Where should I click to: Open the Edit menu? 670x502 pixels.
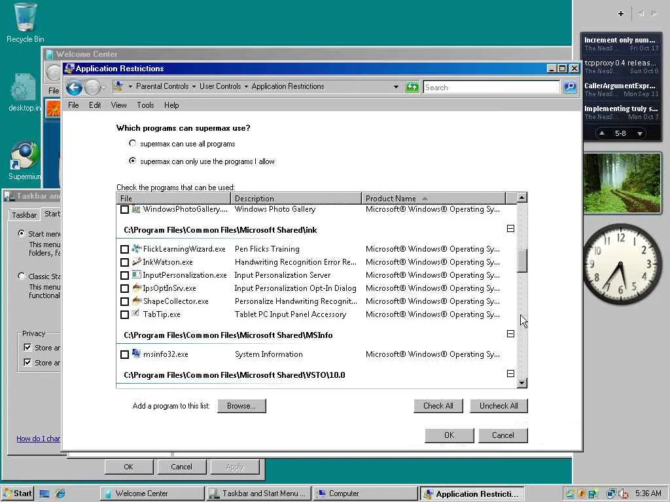[95, 105]
